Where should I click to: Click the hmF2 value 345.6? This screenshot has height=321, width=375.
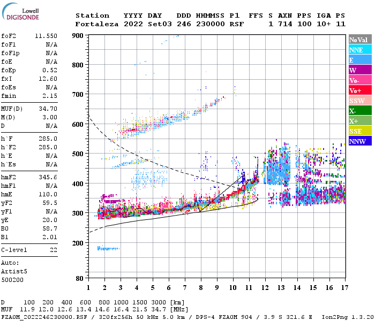48,177
